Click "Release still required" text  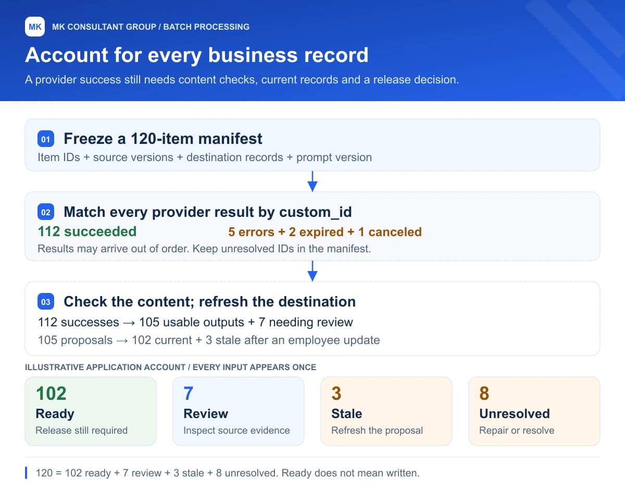[82, 431]
